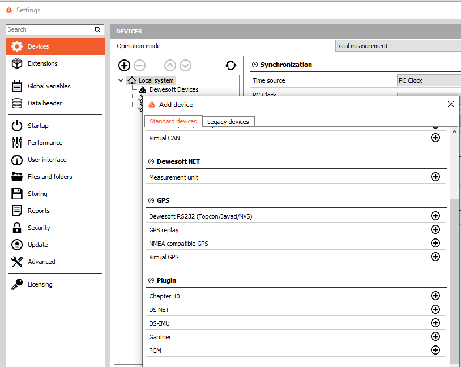Click the Storing floppy disk icon
This screenshot has width=461, height=367.
click(17, 194)
